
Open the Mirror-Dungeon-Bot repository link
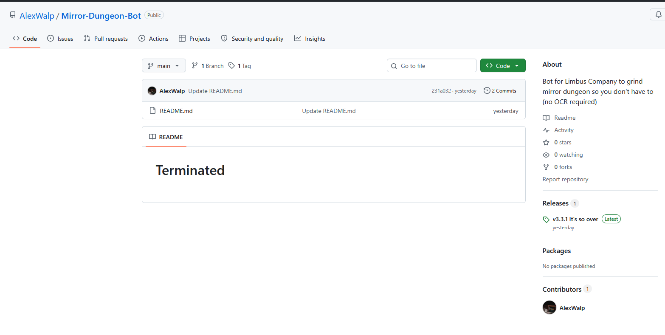point(101,16)
